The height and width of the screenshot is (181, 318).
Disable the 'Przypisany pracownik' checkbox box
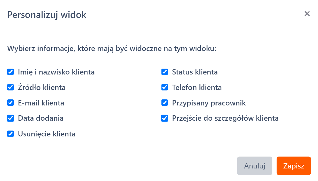tap(165, 103)
